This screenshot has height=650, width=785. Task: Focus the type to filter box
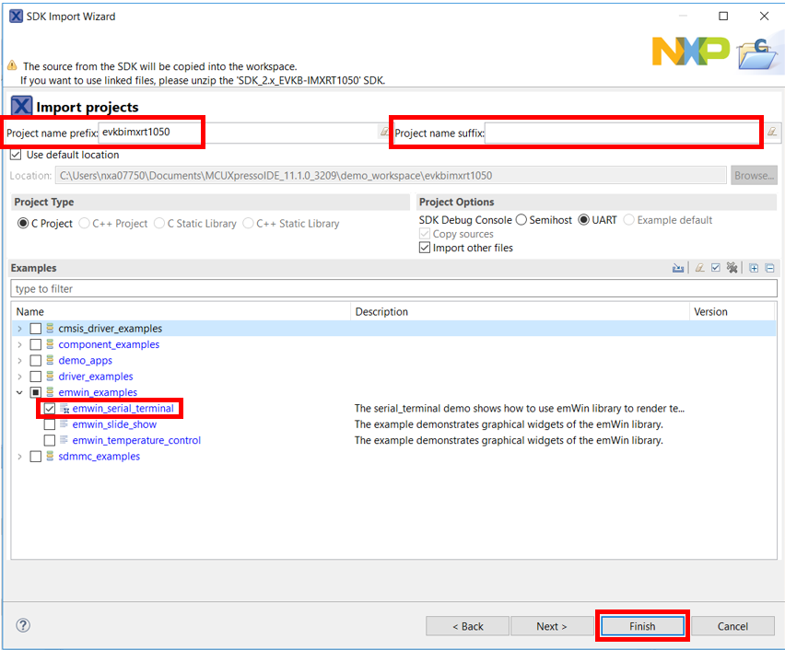[393, 289]
